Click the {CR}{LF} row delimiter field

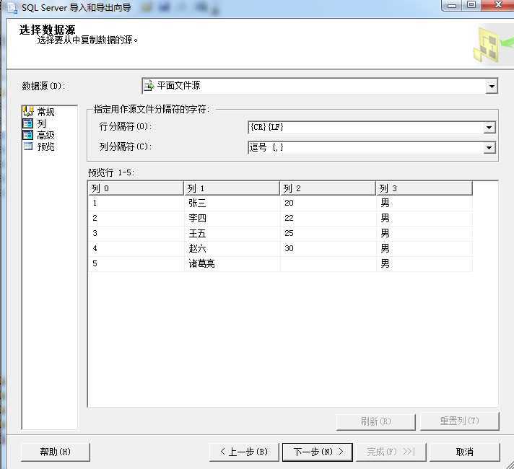[372, 128]
